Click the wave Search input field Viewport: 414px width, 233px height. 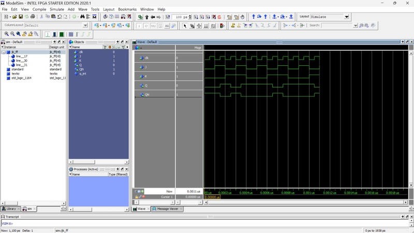(x=336, y=25)
